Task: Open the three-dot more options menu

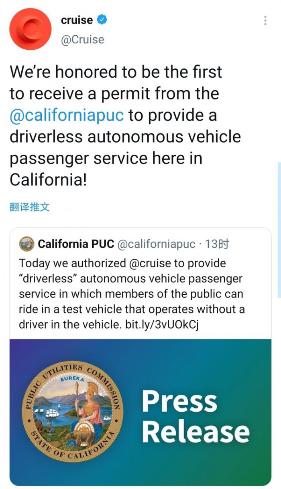Action: [265, 20]
